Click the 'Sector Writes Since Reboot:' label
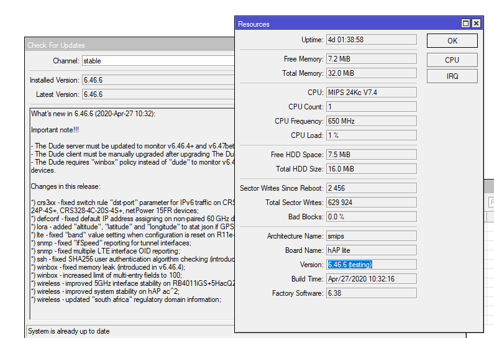 coord(281,188)
